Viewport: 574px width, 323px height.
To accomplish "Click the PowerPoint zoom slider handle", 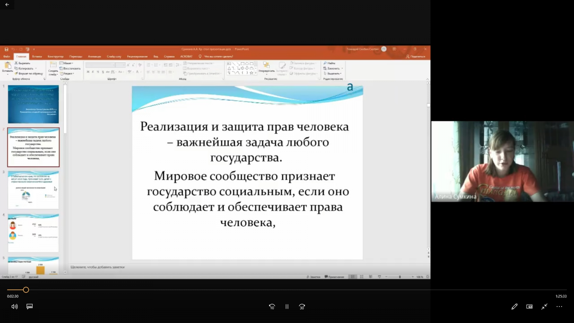I will point(400,277).
